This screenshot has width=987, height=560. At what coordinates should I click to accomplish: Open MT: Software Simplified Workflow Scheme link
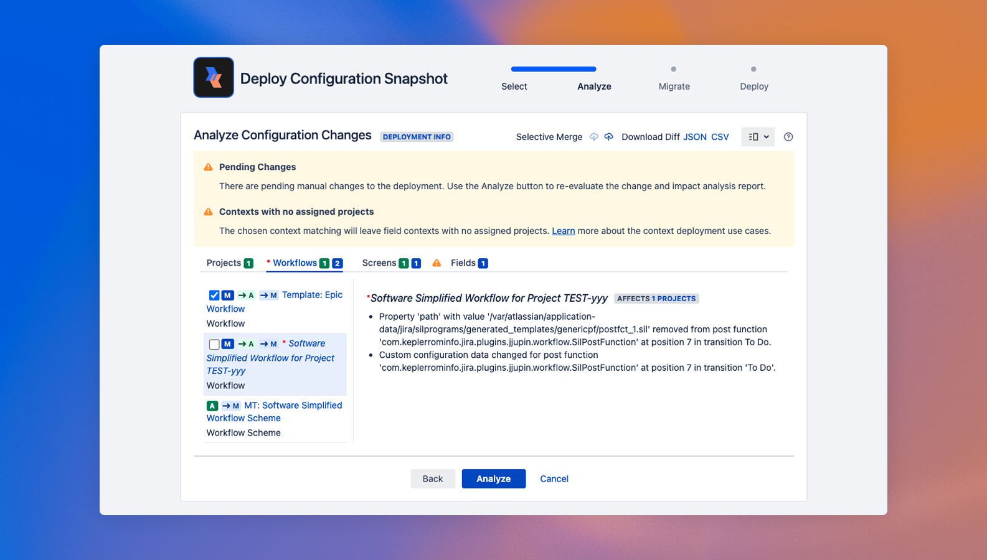(x=275, y=411)
